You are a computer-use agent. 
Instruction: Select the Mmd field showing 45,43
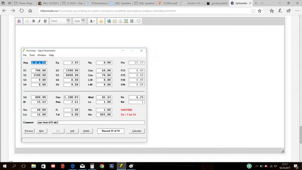click(104, 97)
